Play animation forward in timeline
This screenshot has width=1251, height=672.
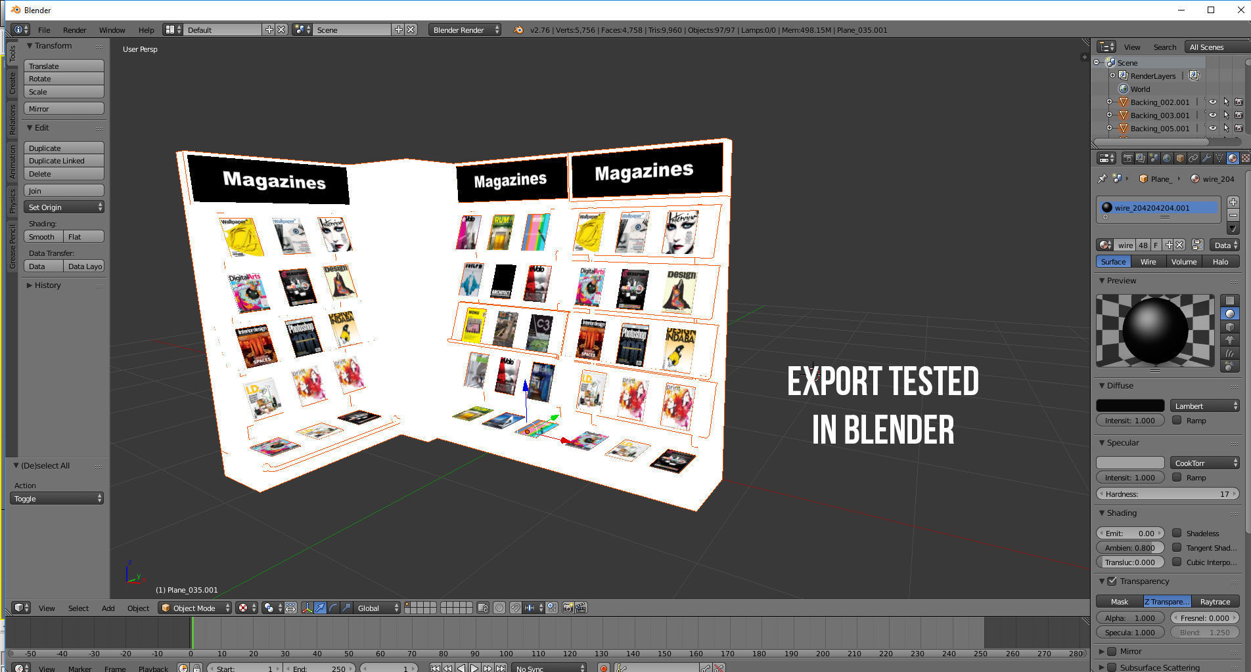coord(474,668)
